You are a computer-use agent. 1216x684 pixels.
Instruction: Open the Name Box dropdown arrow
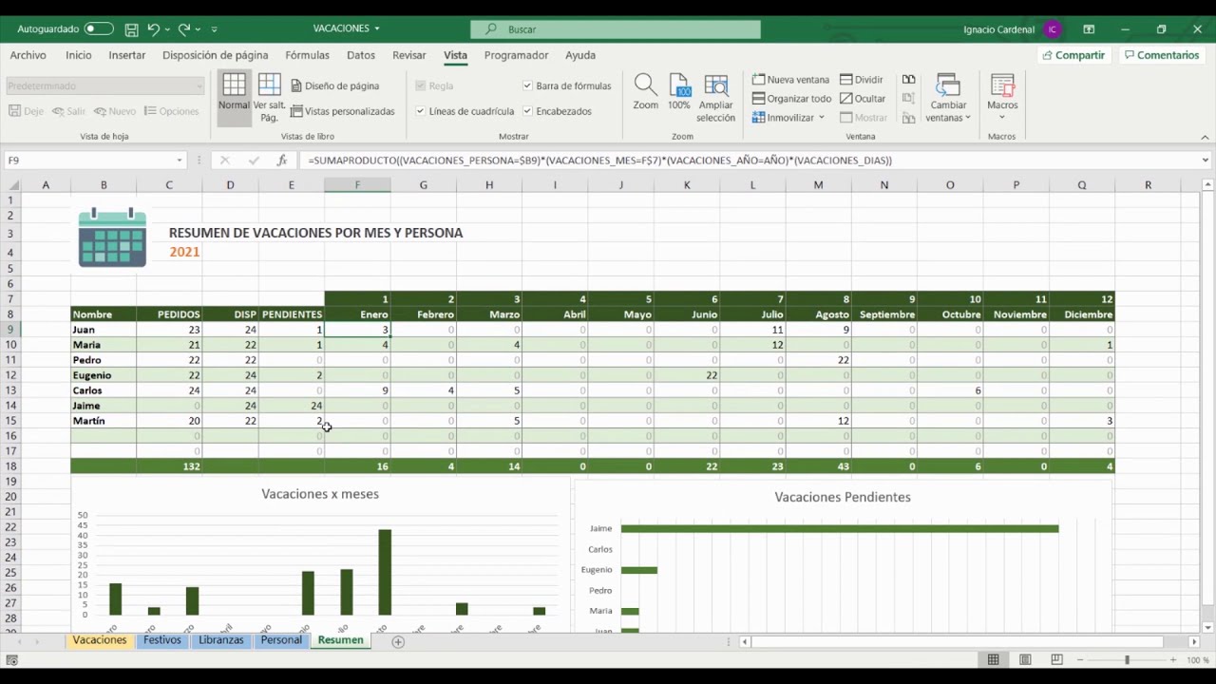[179, 161]
